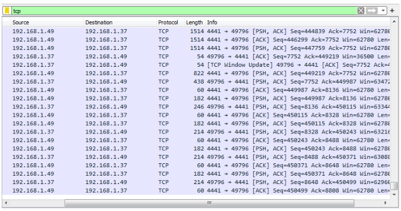Select the 60-byte ACK packet Seq=450115
The width and height of the screenshot is (401, 211).
(x=196, y=116)
